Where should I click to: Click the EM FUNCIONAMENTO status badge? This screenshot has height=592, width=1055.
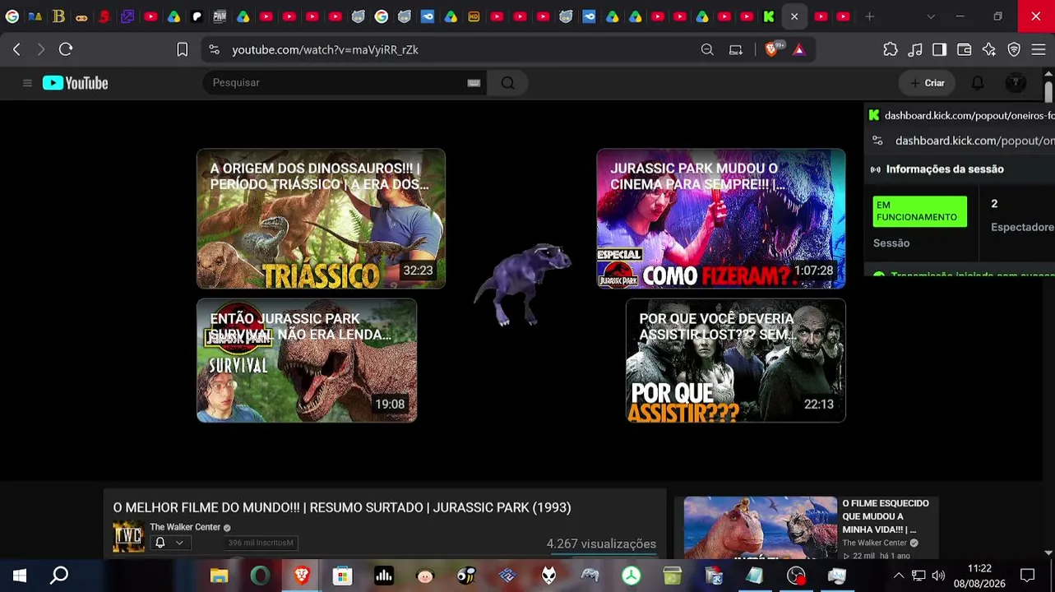coord(920,211)
